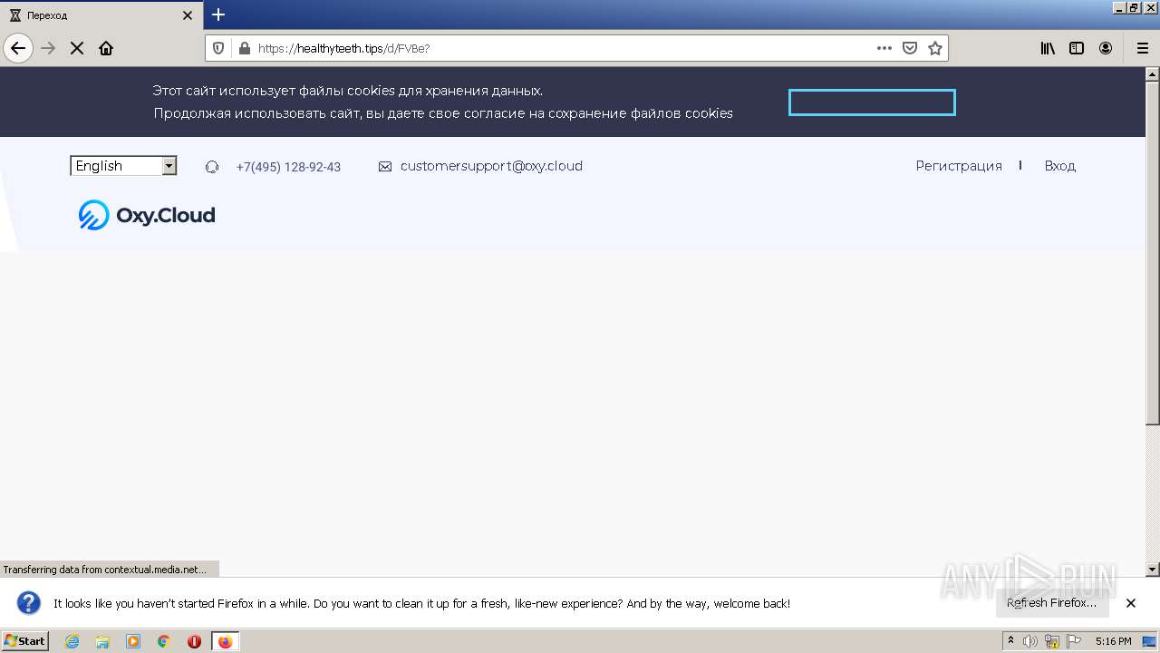
Task: Open the Firefox hamburger menu
Action: click(1142, 48)
